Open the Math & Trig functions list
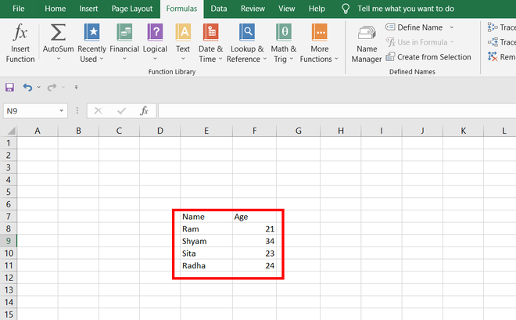 click(283, 43)
